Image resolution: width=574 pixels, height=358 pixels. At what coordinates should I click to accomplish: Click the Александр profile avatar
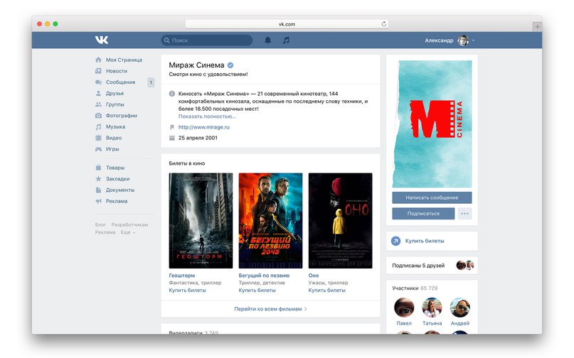click(463, 40)
